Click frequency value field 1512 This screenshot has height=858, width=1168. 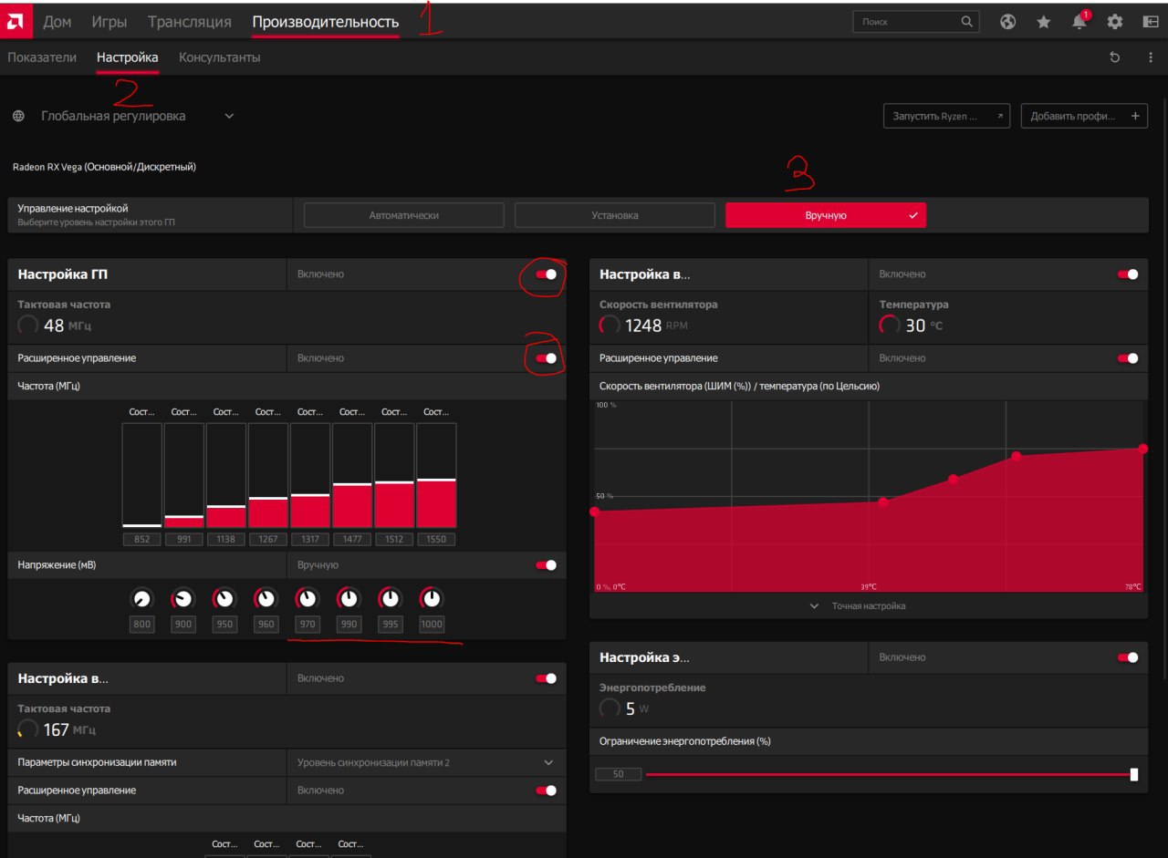pyautogui.click(x=394, y=539)
